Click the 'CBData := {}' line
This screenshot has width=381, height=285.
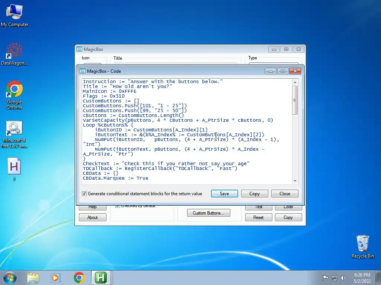(x=100, y=173)
